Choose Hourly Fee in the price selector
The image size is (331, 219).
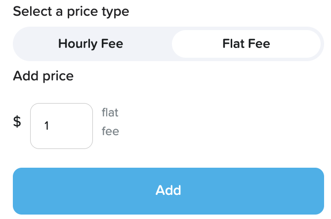coord(90,44)
